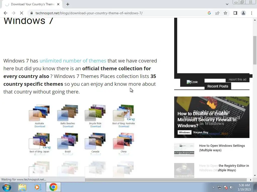Open Windows Explorer from the taskbar
This screenshot has height=192, width=257.
click(x=22, y=187)
